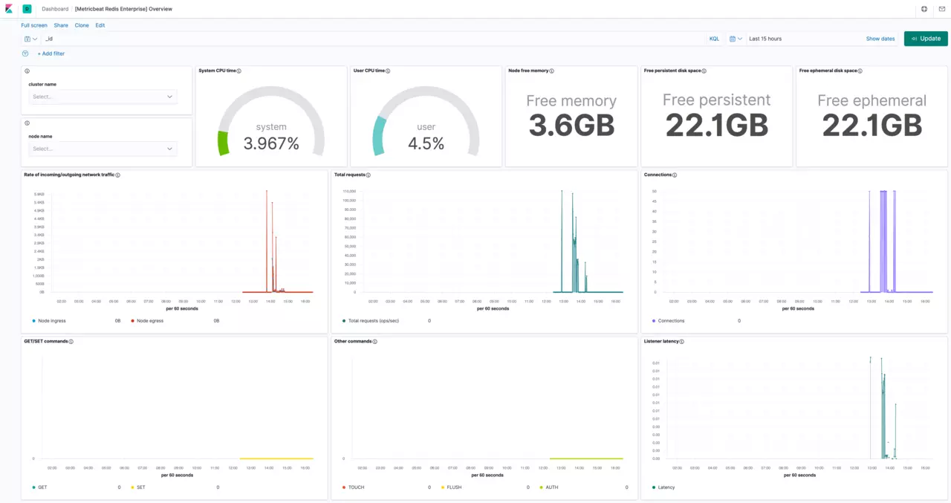Viewport: 951px width, 503px height.
Task: Click info icon next to Listener latency
Action: [682, 342]
